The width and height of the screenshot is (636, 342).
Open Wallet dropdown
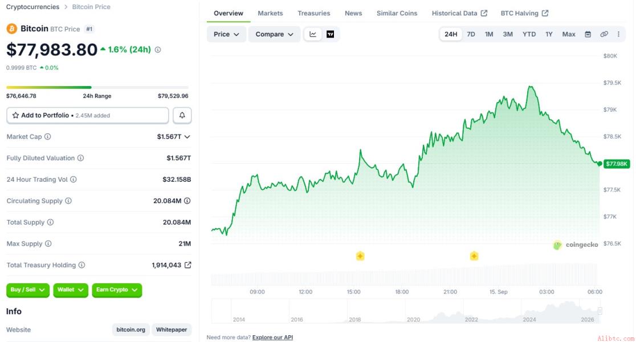70,290
